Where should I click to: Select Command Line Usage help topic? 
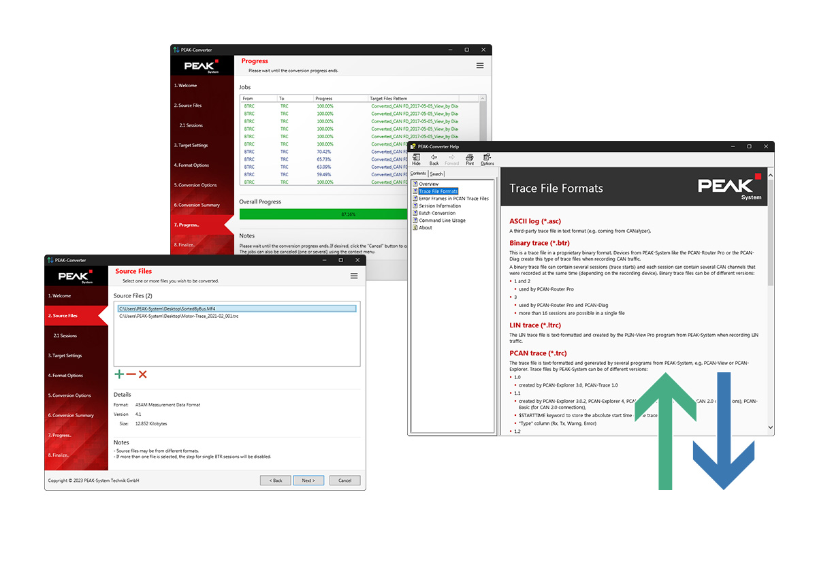(x=442, y=221)
